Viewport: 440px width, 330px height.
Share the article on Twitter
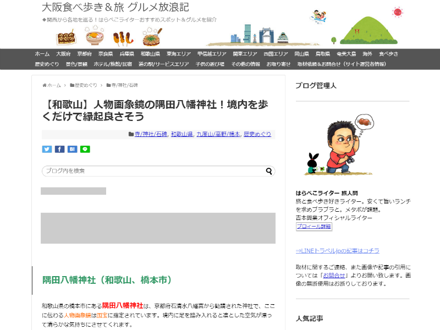pyautogui.click(x=47, y=149)
